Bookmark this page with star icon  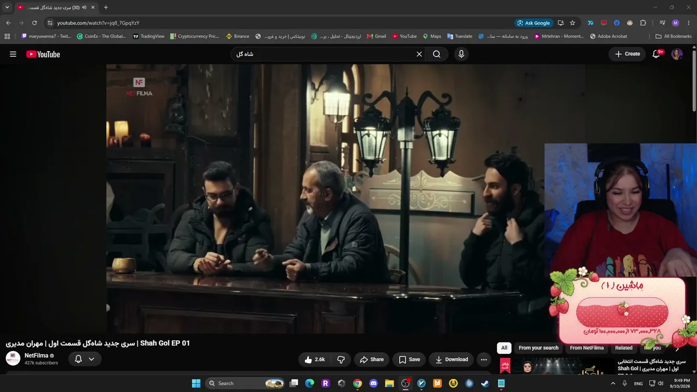click(572, 23)
